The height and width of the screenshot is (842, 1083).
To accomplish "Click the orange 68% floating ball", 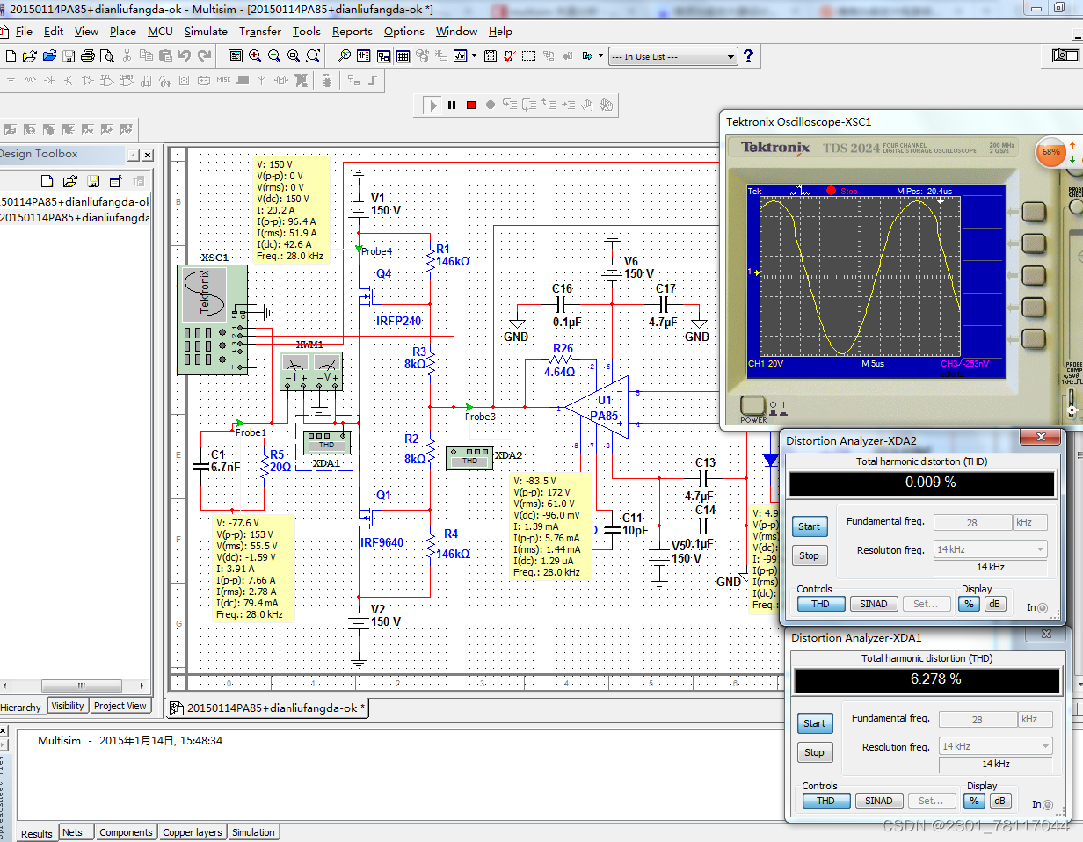I will pyautogui.click(x=1050, y=152).
